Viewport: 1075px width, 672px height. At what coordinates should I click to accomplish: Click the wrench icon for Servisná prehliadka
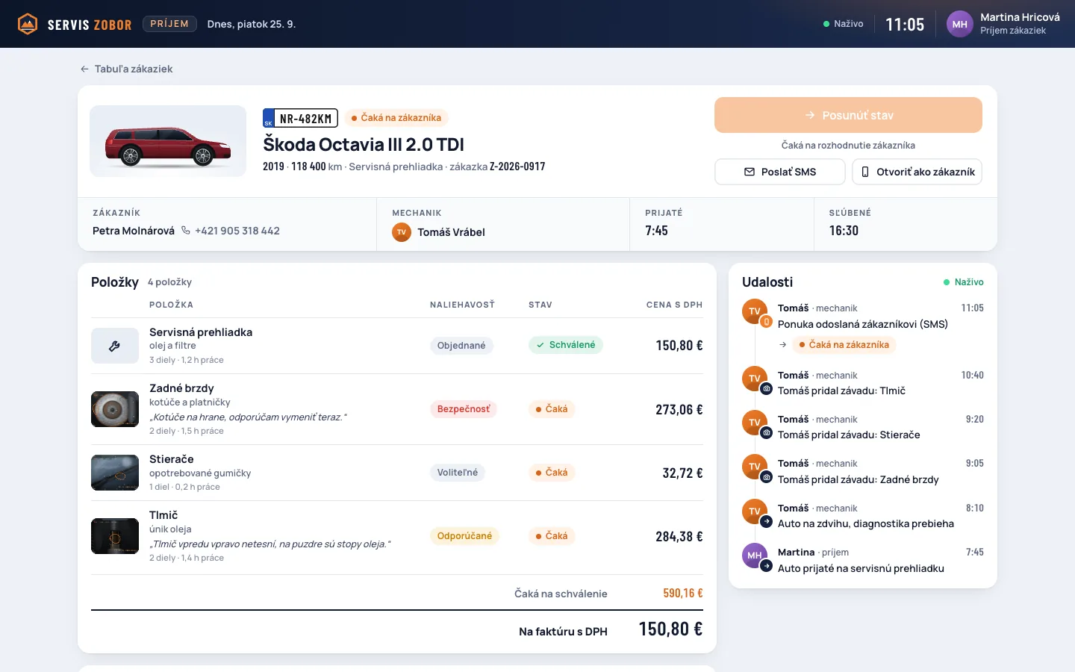[115, 346]
